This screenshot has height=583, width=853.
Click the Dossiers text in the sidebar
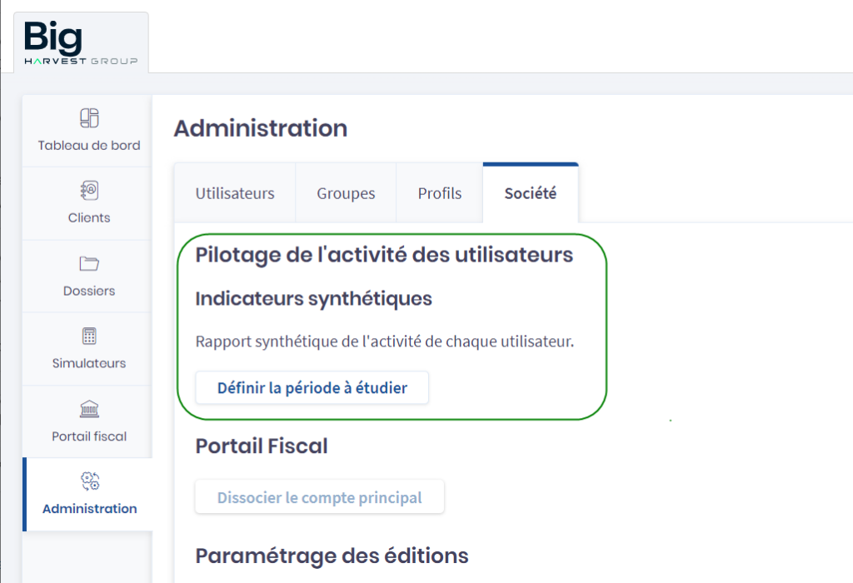point(89,291)
